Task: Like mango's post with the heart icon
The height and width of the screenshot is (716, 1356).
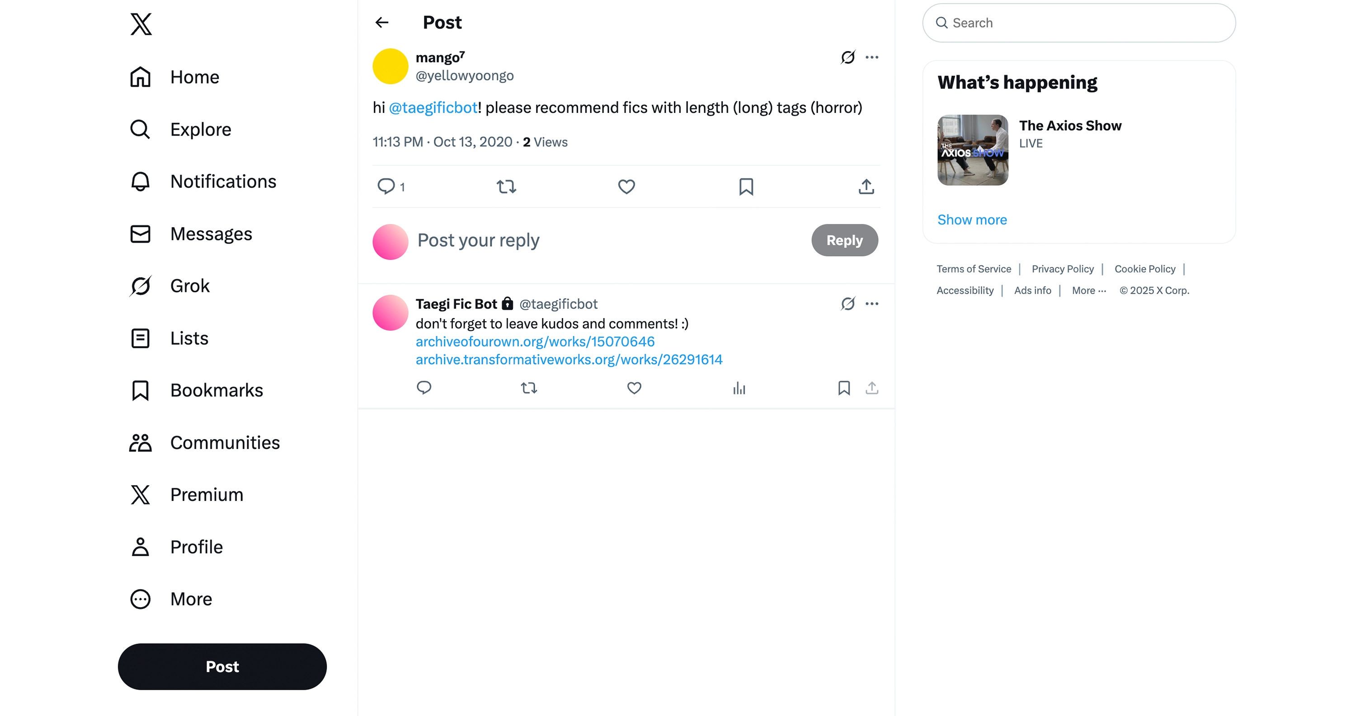Action: pyautogui.click(x=626, y=187)
